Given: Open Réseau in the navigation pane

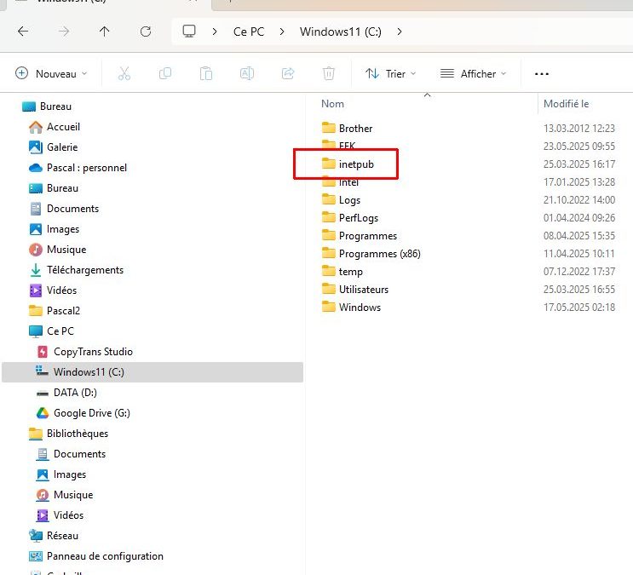Looking at the screenshot, I should click(x=62, y=536).
